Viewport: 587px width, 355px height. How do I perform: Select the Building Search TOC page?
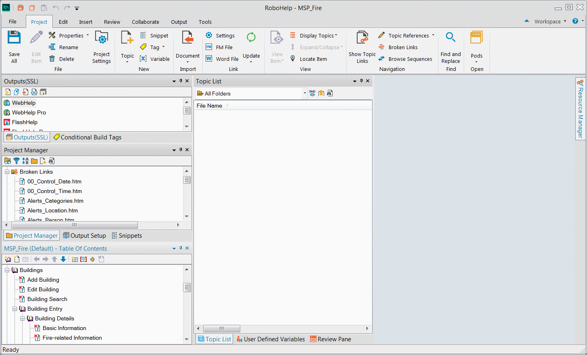(47, 299)
